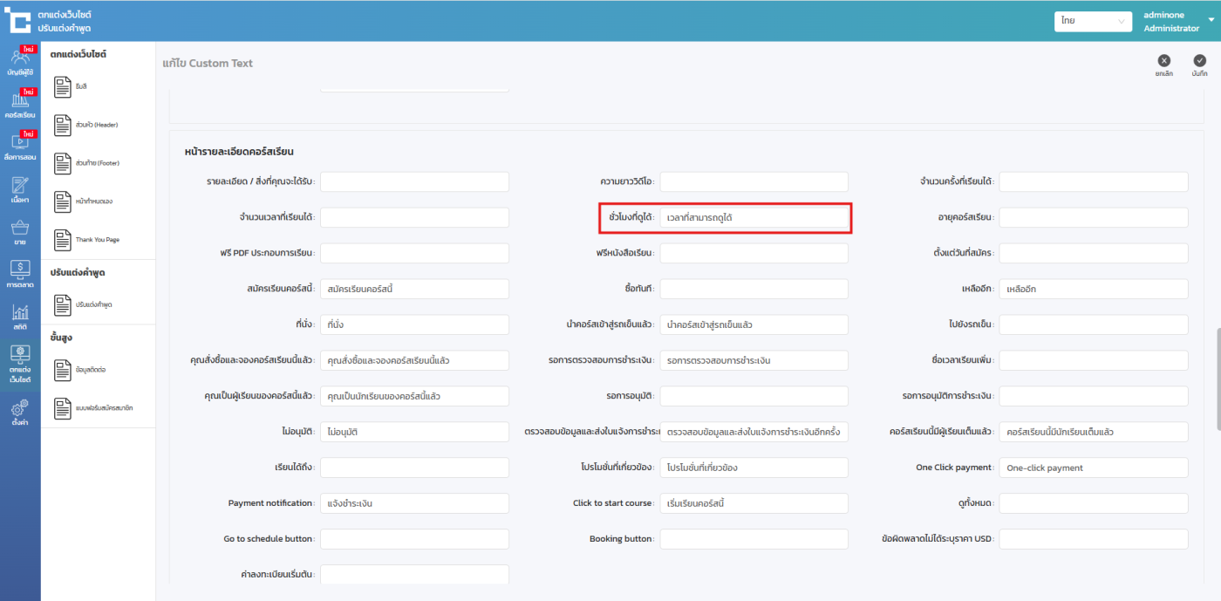The height and width of the screenshot is (601, 1221).
Task: Click the บันทึก (save) checkmark button
Action: pos(1199,61)
